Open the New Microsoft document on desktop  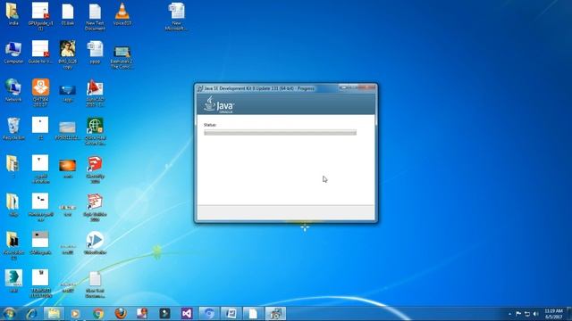pos(176,16)
